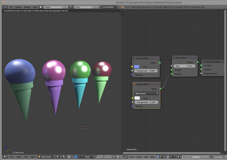Click Add in the 3D viewport header
Screen dimensions: 227x160
26,157
